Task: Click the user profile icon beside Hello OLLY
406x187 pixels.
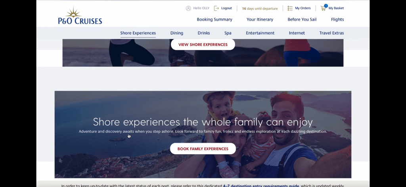Action: pyautogui.click(x=188, y=8)
